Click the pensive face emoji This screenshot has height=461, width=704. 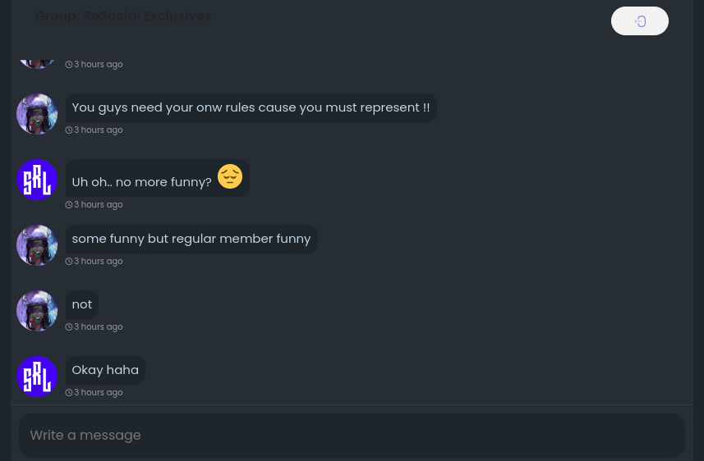click(230, 177)
